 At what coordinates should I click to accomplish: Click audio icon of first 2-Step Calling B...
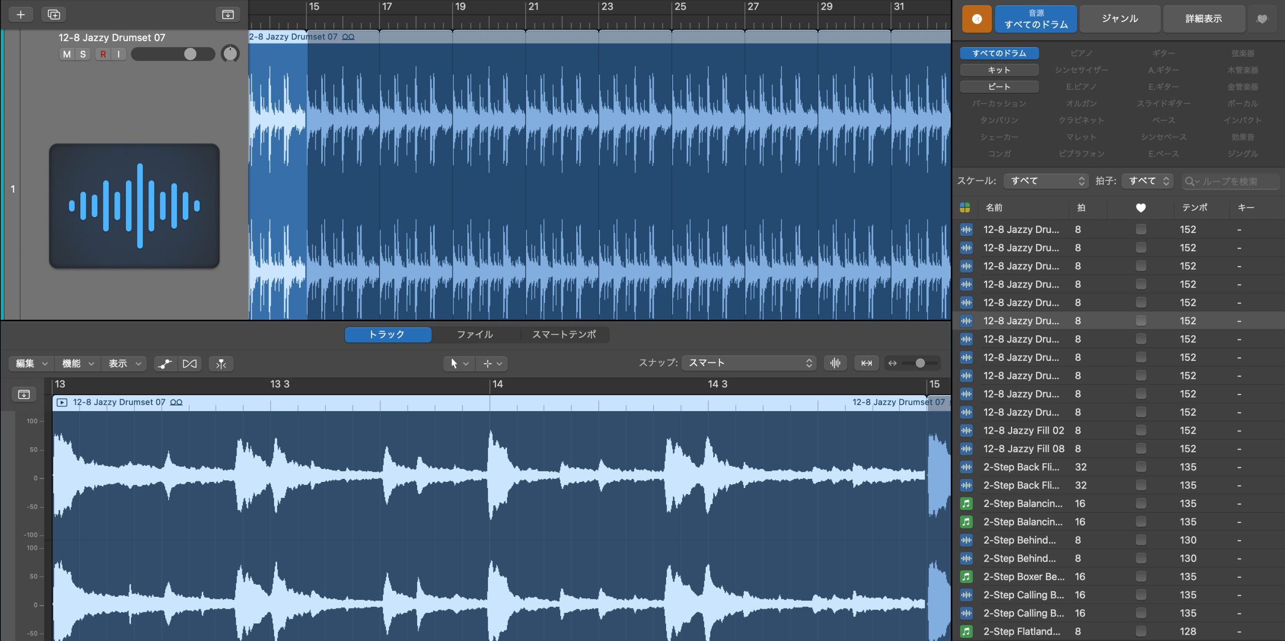[966, 595]
